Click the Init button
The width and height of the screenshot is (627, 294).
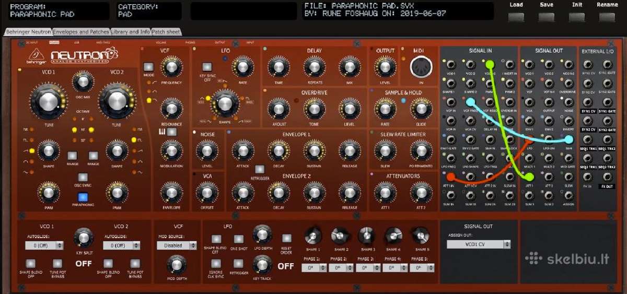[x=577, y=17]
